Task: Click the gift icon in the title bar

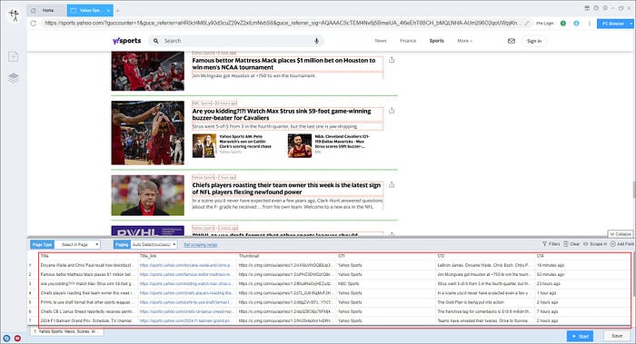Action: 587,8
